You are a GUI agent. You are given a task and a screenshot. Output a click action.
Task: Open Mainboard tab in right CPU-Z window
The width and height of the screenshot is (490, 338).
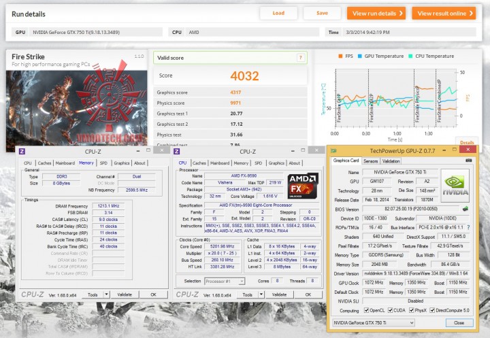pyautogui.click(x=220, y=163)
